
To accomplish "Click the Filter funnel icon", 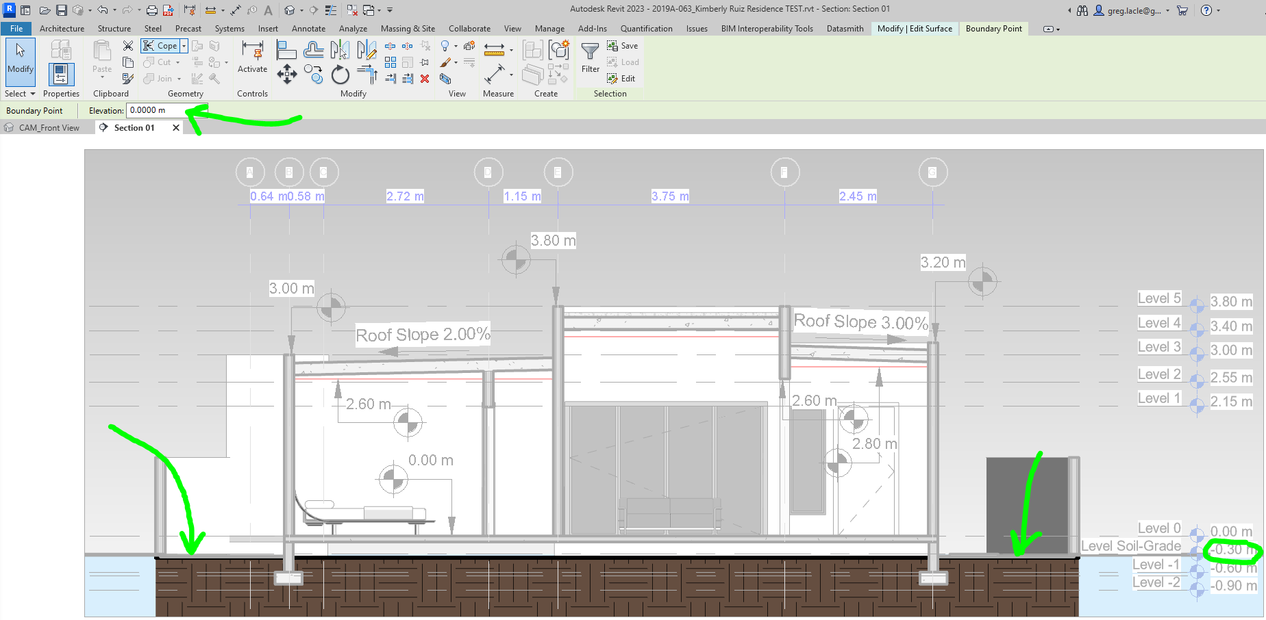I will click(590, 51).
